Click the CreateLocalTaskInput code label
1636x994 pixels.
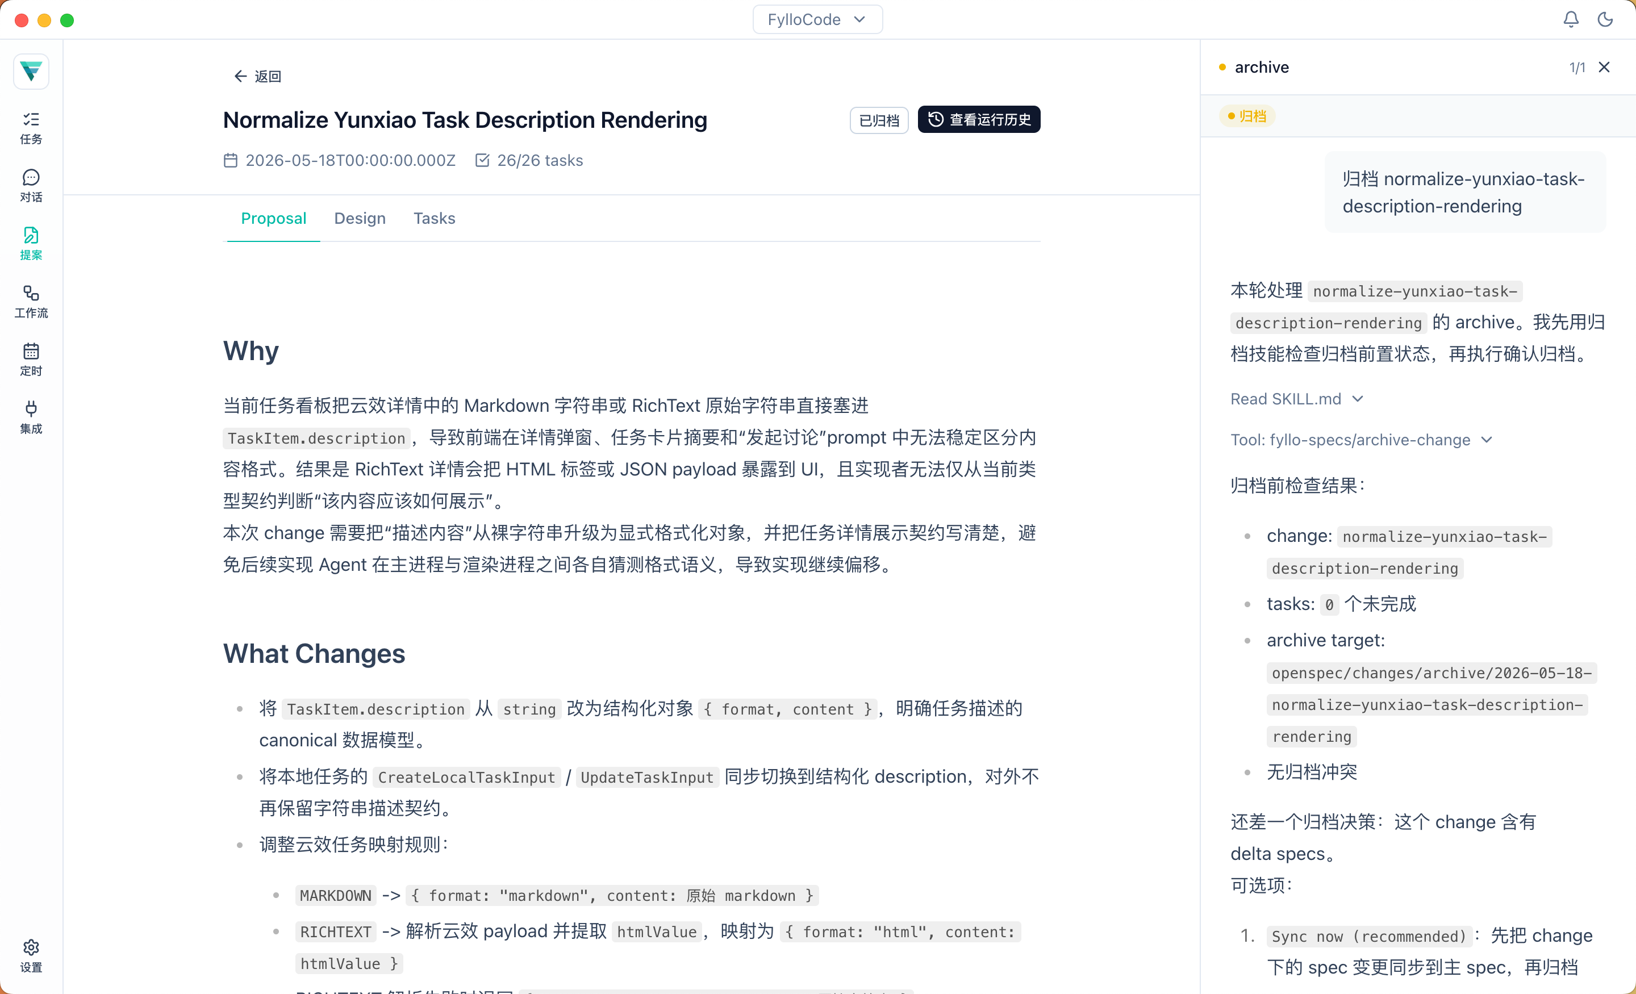(466, 777)
